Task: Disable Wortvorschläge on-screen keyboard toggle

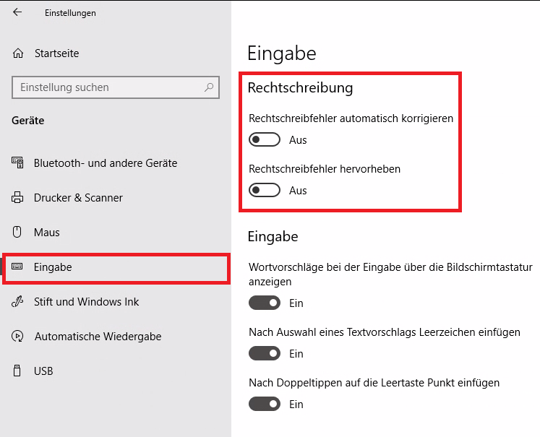Action: click(264, 303)
